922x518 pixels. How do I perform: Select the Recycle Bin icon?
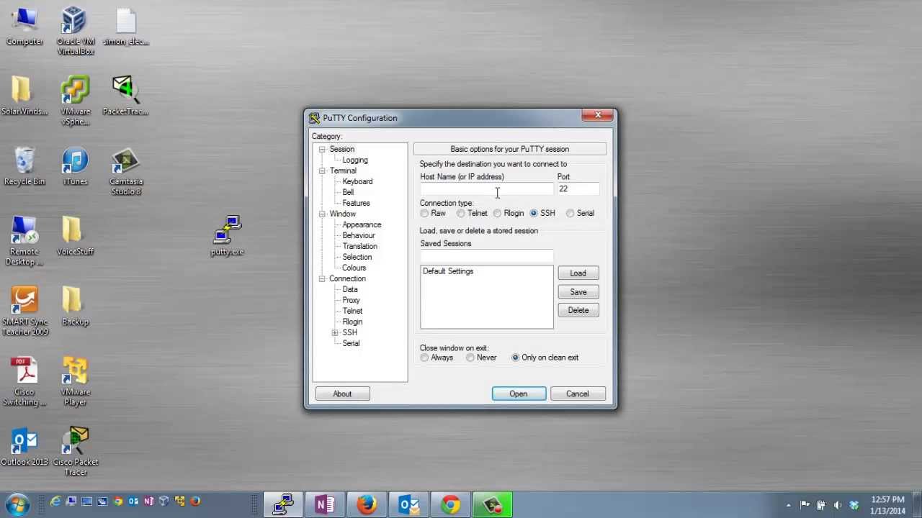(24, 166)
